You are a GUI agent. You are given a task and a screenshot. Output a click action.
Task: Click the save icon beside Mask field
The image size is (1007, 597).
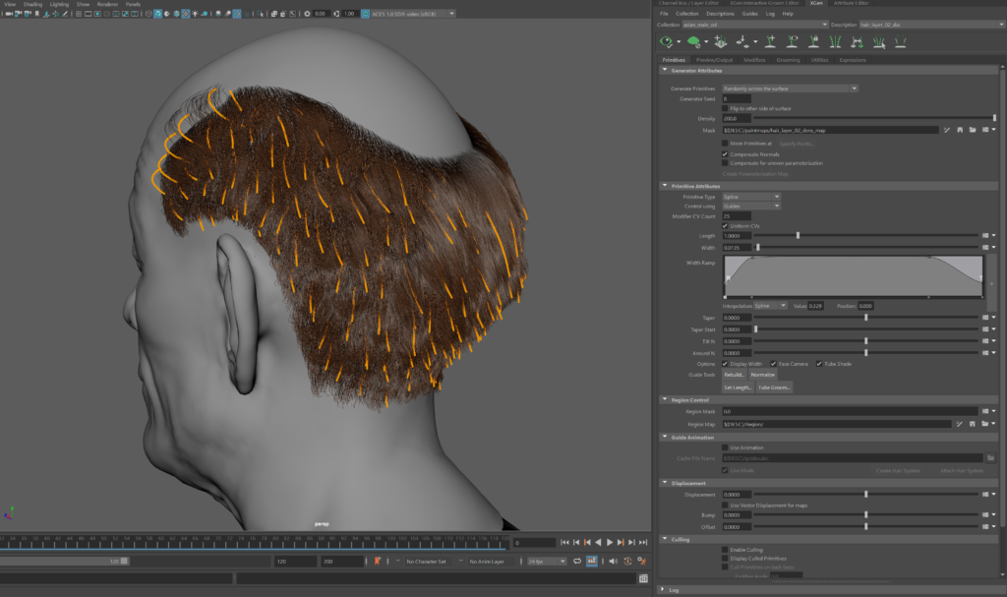959,129
